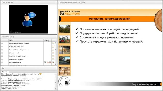Image resolution: width=163 pixels, height=91 pixels.
Task: Click the cardboard rolls thumbnail on the slide
Action: (64, 71)
